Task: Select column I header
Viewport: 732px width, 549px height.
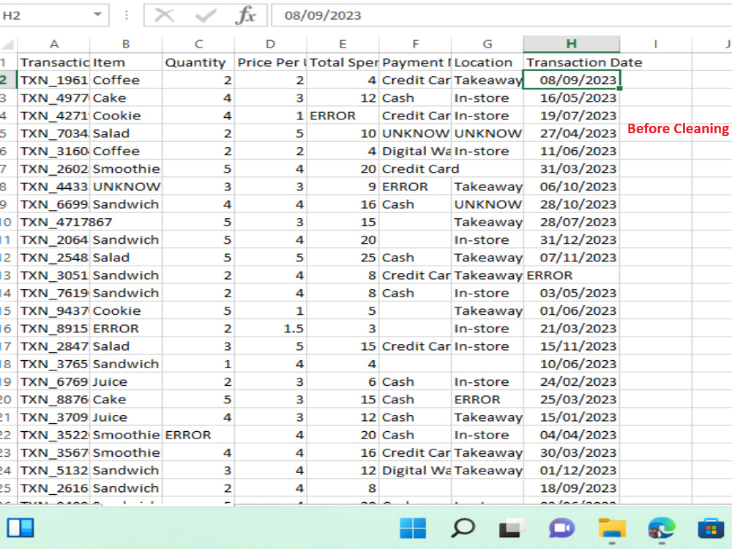Action: [x=656, y=45]
